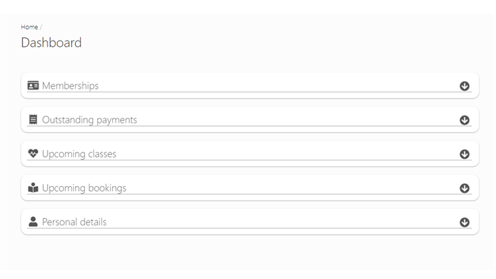Click the breadcrumb slash separator after Home
This screenshot has width=496, height=279.
point(41,27)
